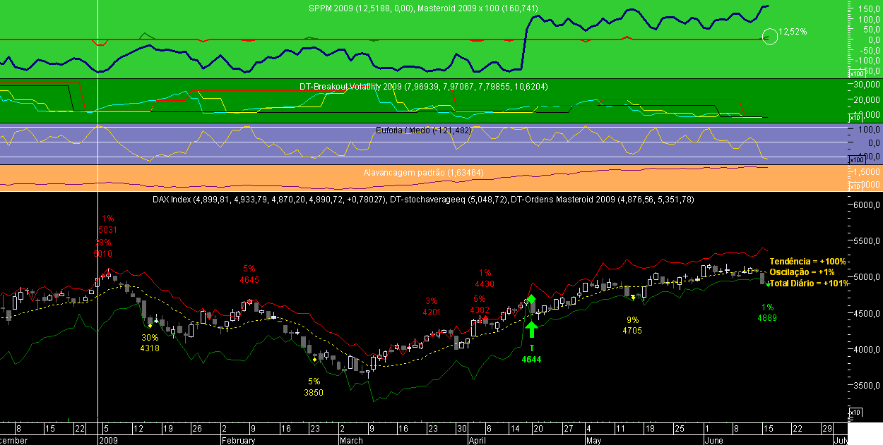Click the 12,52% label beside the white circle
Image resolution: width=883 pixels, height=445 pixels.
coord(793,32)
